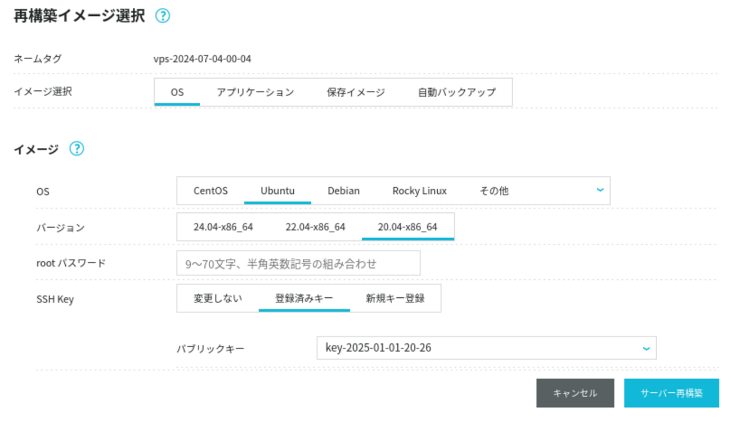Click help icon beside 再構築イメージ選択 heading

tap(162, 16)
